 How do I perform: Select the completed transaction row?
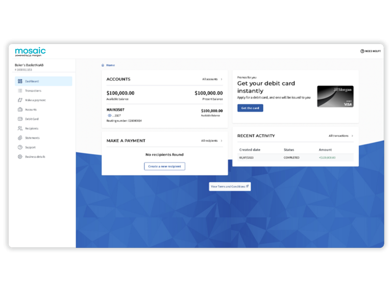tap(296, 158)
